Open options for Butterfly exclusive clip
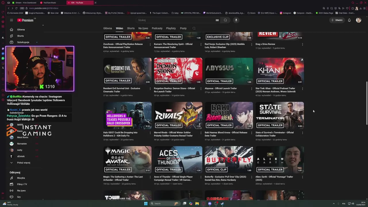The height and width of the screenshot is (207, 368). tap(252, 177)
